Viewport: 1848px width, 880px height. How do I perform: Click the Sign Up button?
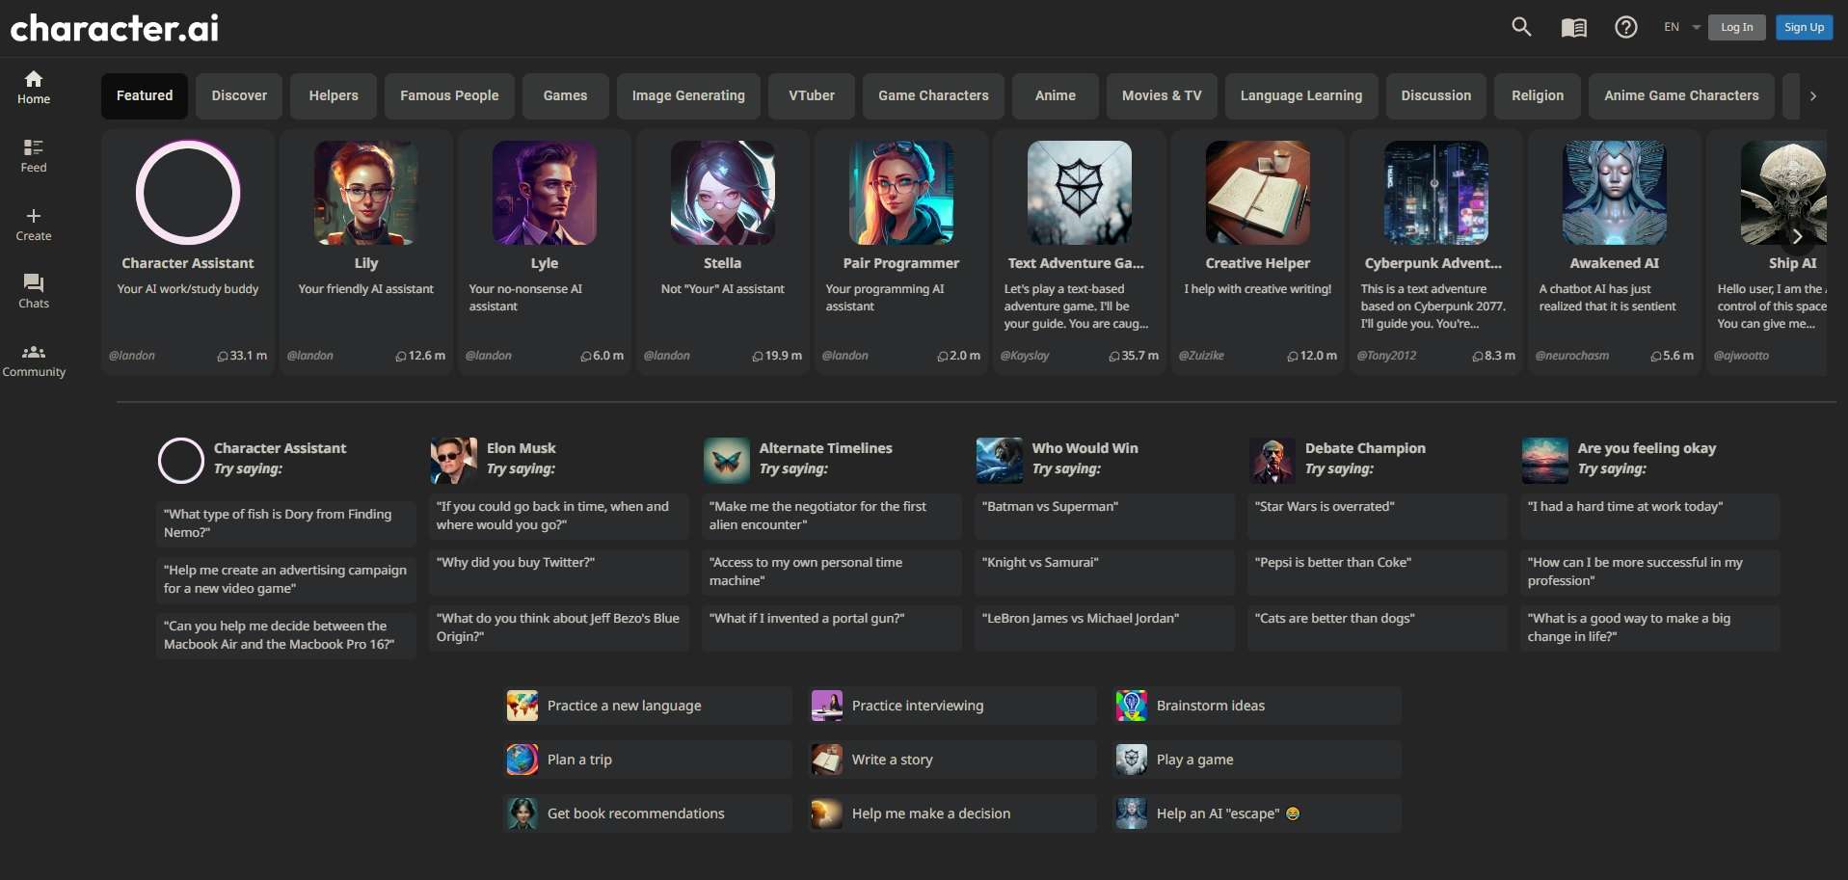(x=1805, y=27)
